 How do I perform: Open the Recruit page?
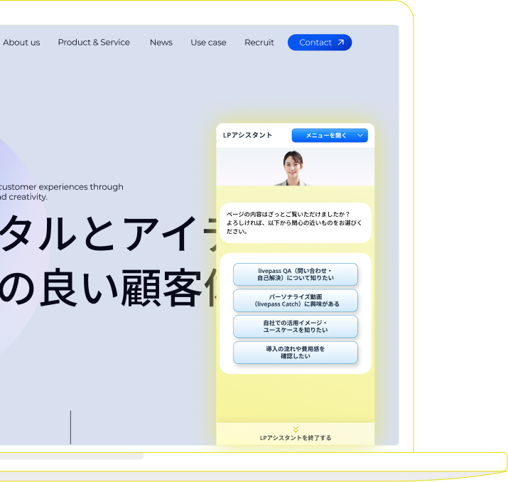[259, 43]
